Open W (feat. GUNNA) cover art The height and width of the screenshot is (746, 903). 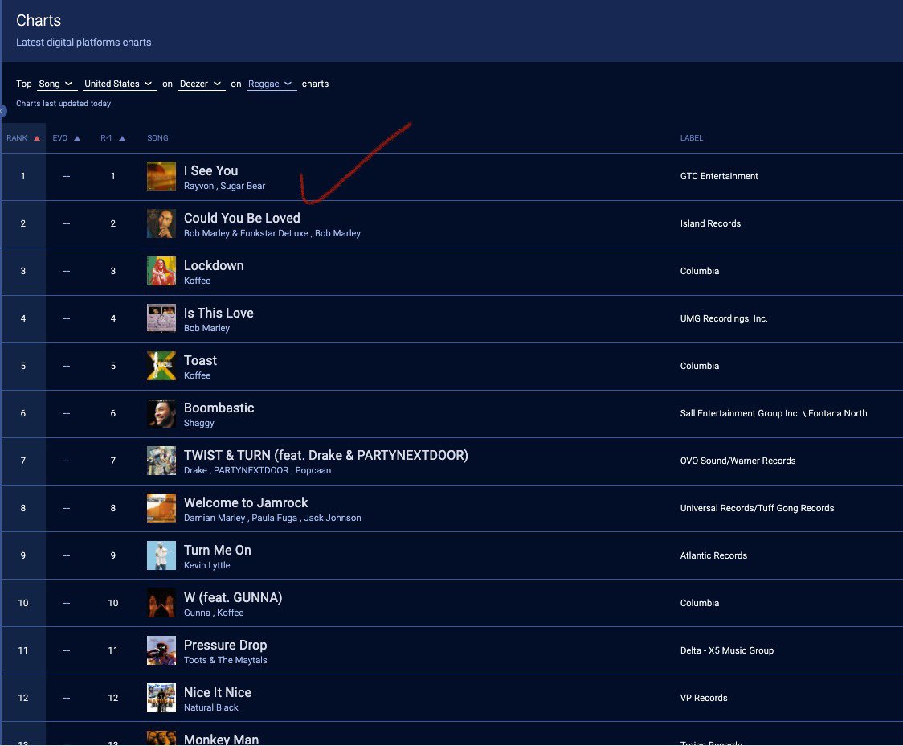[x=161, y=603]
